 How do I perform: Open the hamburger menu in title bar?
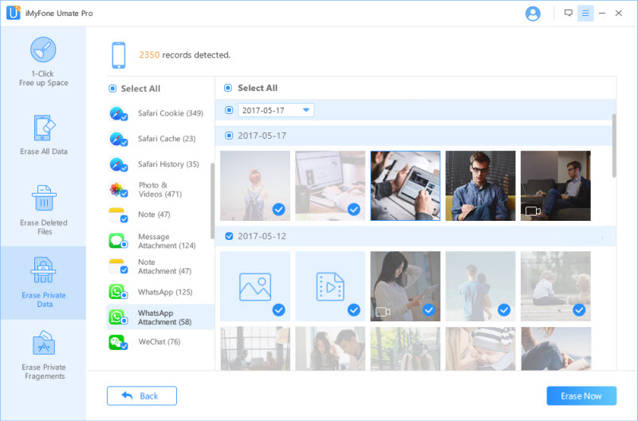pos(585,14)
